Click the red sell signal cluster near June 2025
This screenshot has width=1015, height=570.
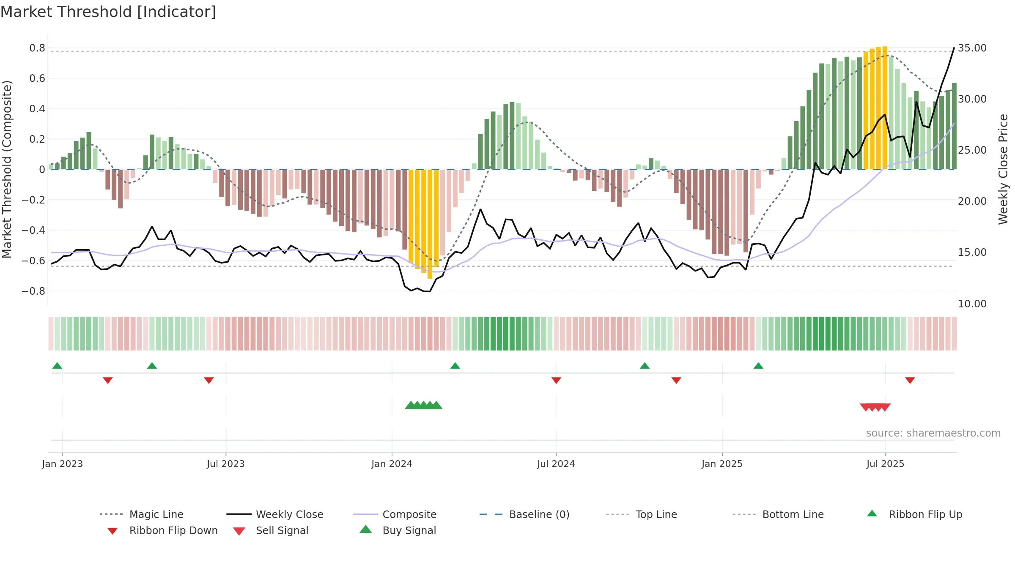pyautogui.click(x=875, y=407)
